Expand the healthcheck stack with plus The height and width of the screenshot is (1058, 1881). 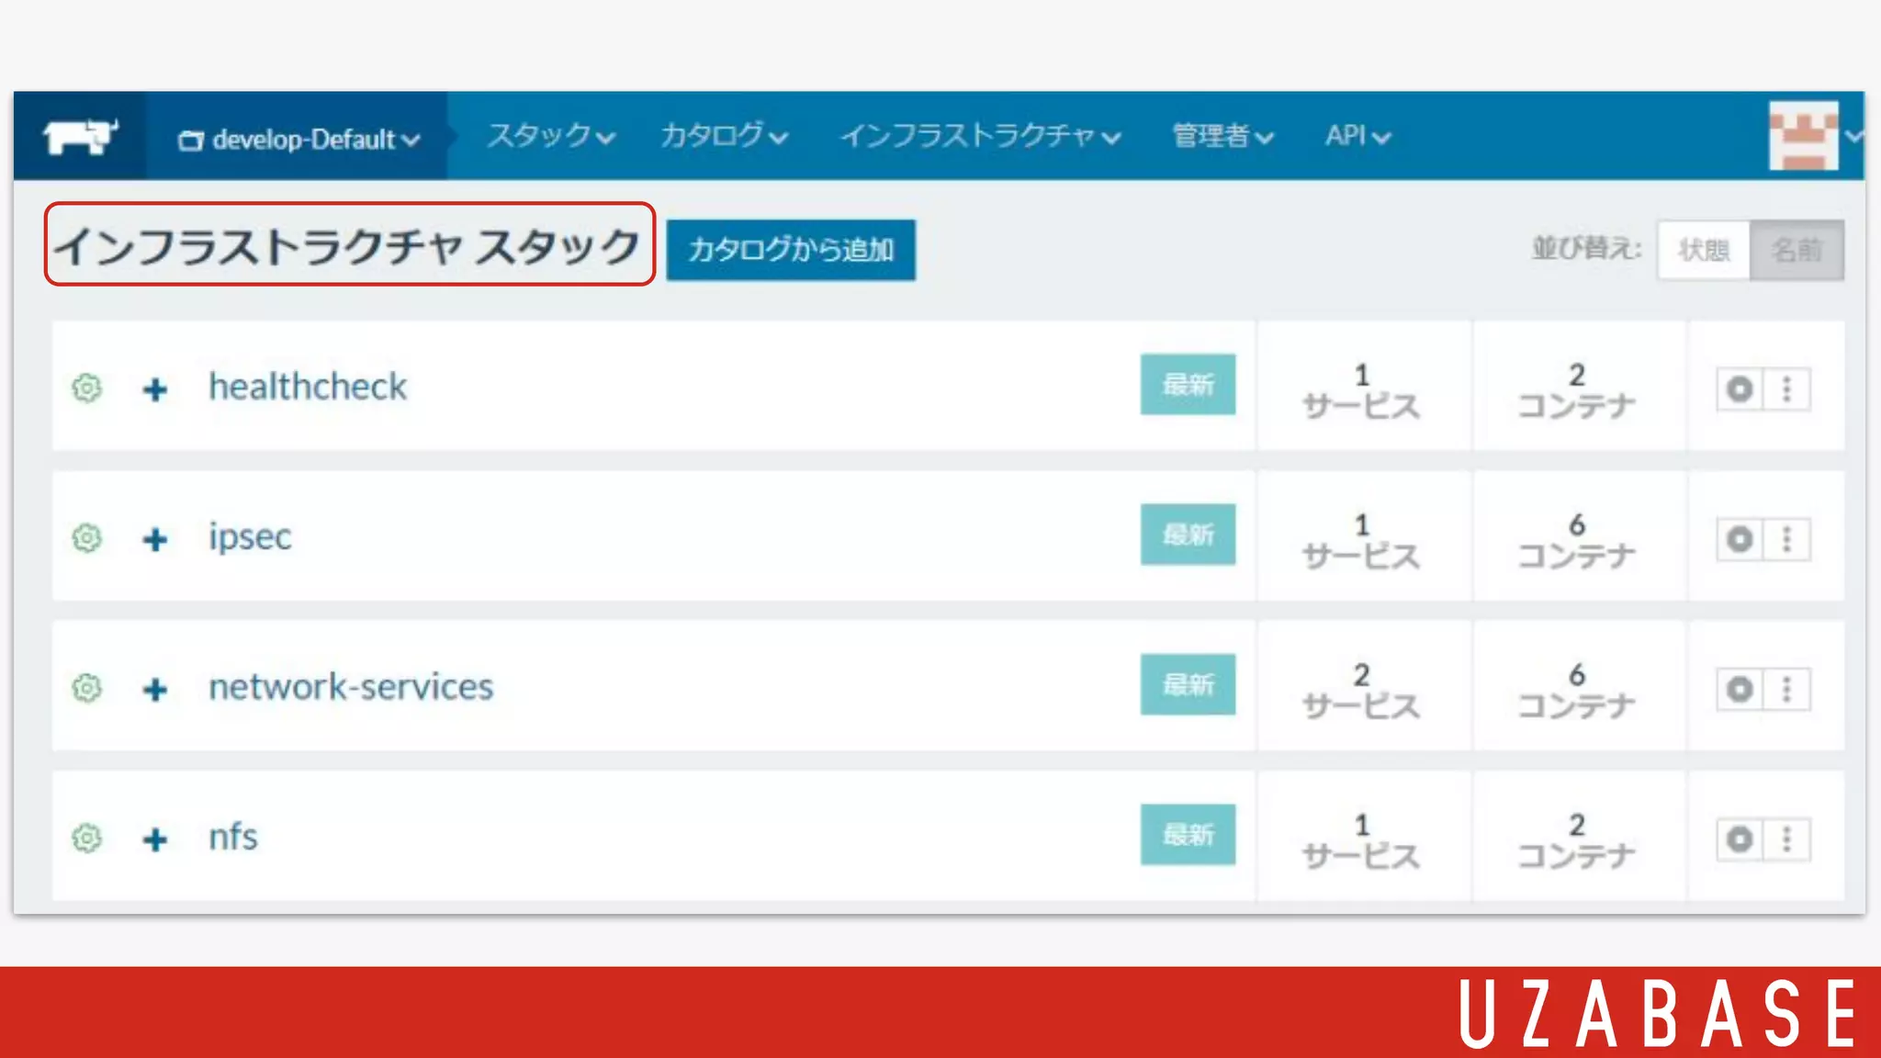(x=155, y=389)
